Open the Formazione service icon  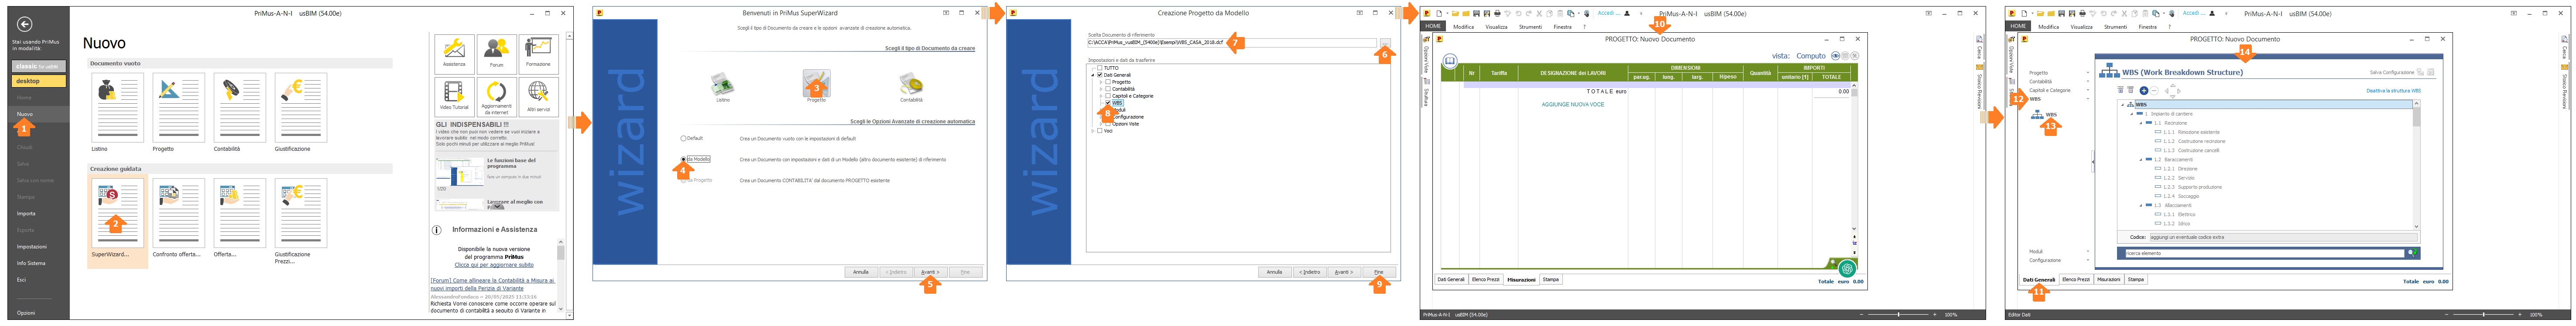pos(538,53)
